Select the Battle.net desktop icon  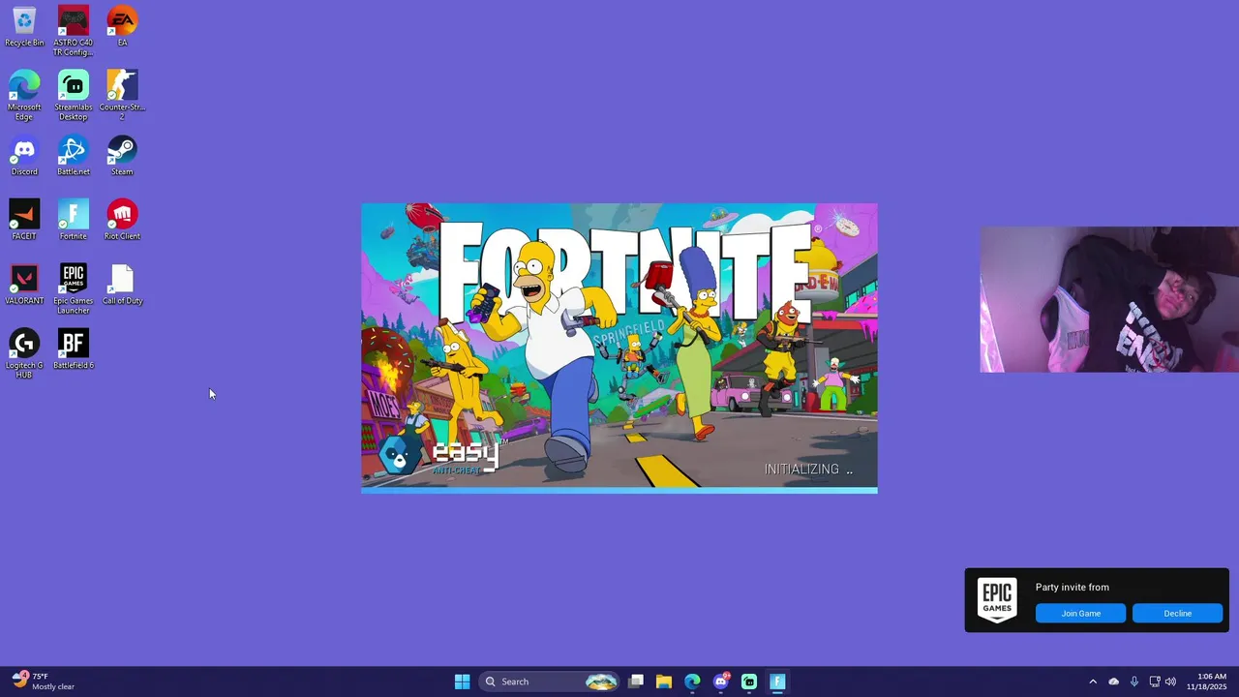(74, 156)
